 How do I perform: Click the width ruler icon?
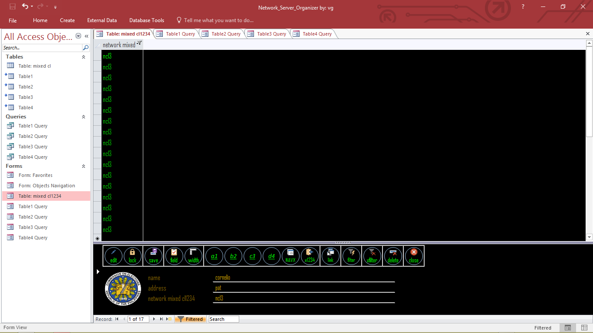pos(193,256)
